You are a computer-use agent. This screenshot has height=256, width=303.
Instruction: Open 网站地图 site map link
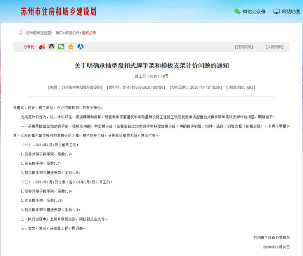click(291, 12)
